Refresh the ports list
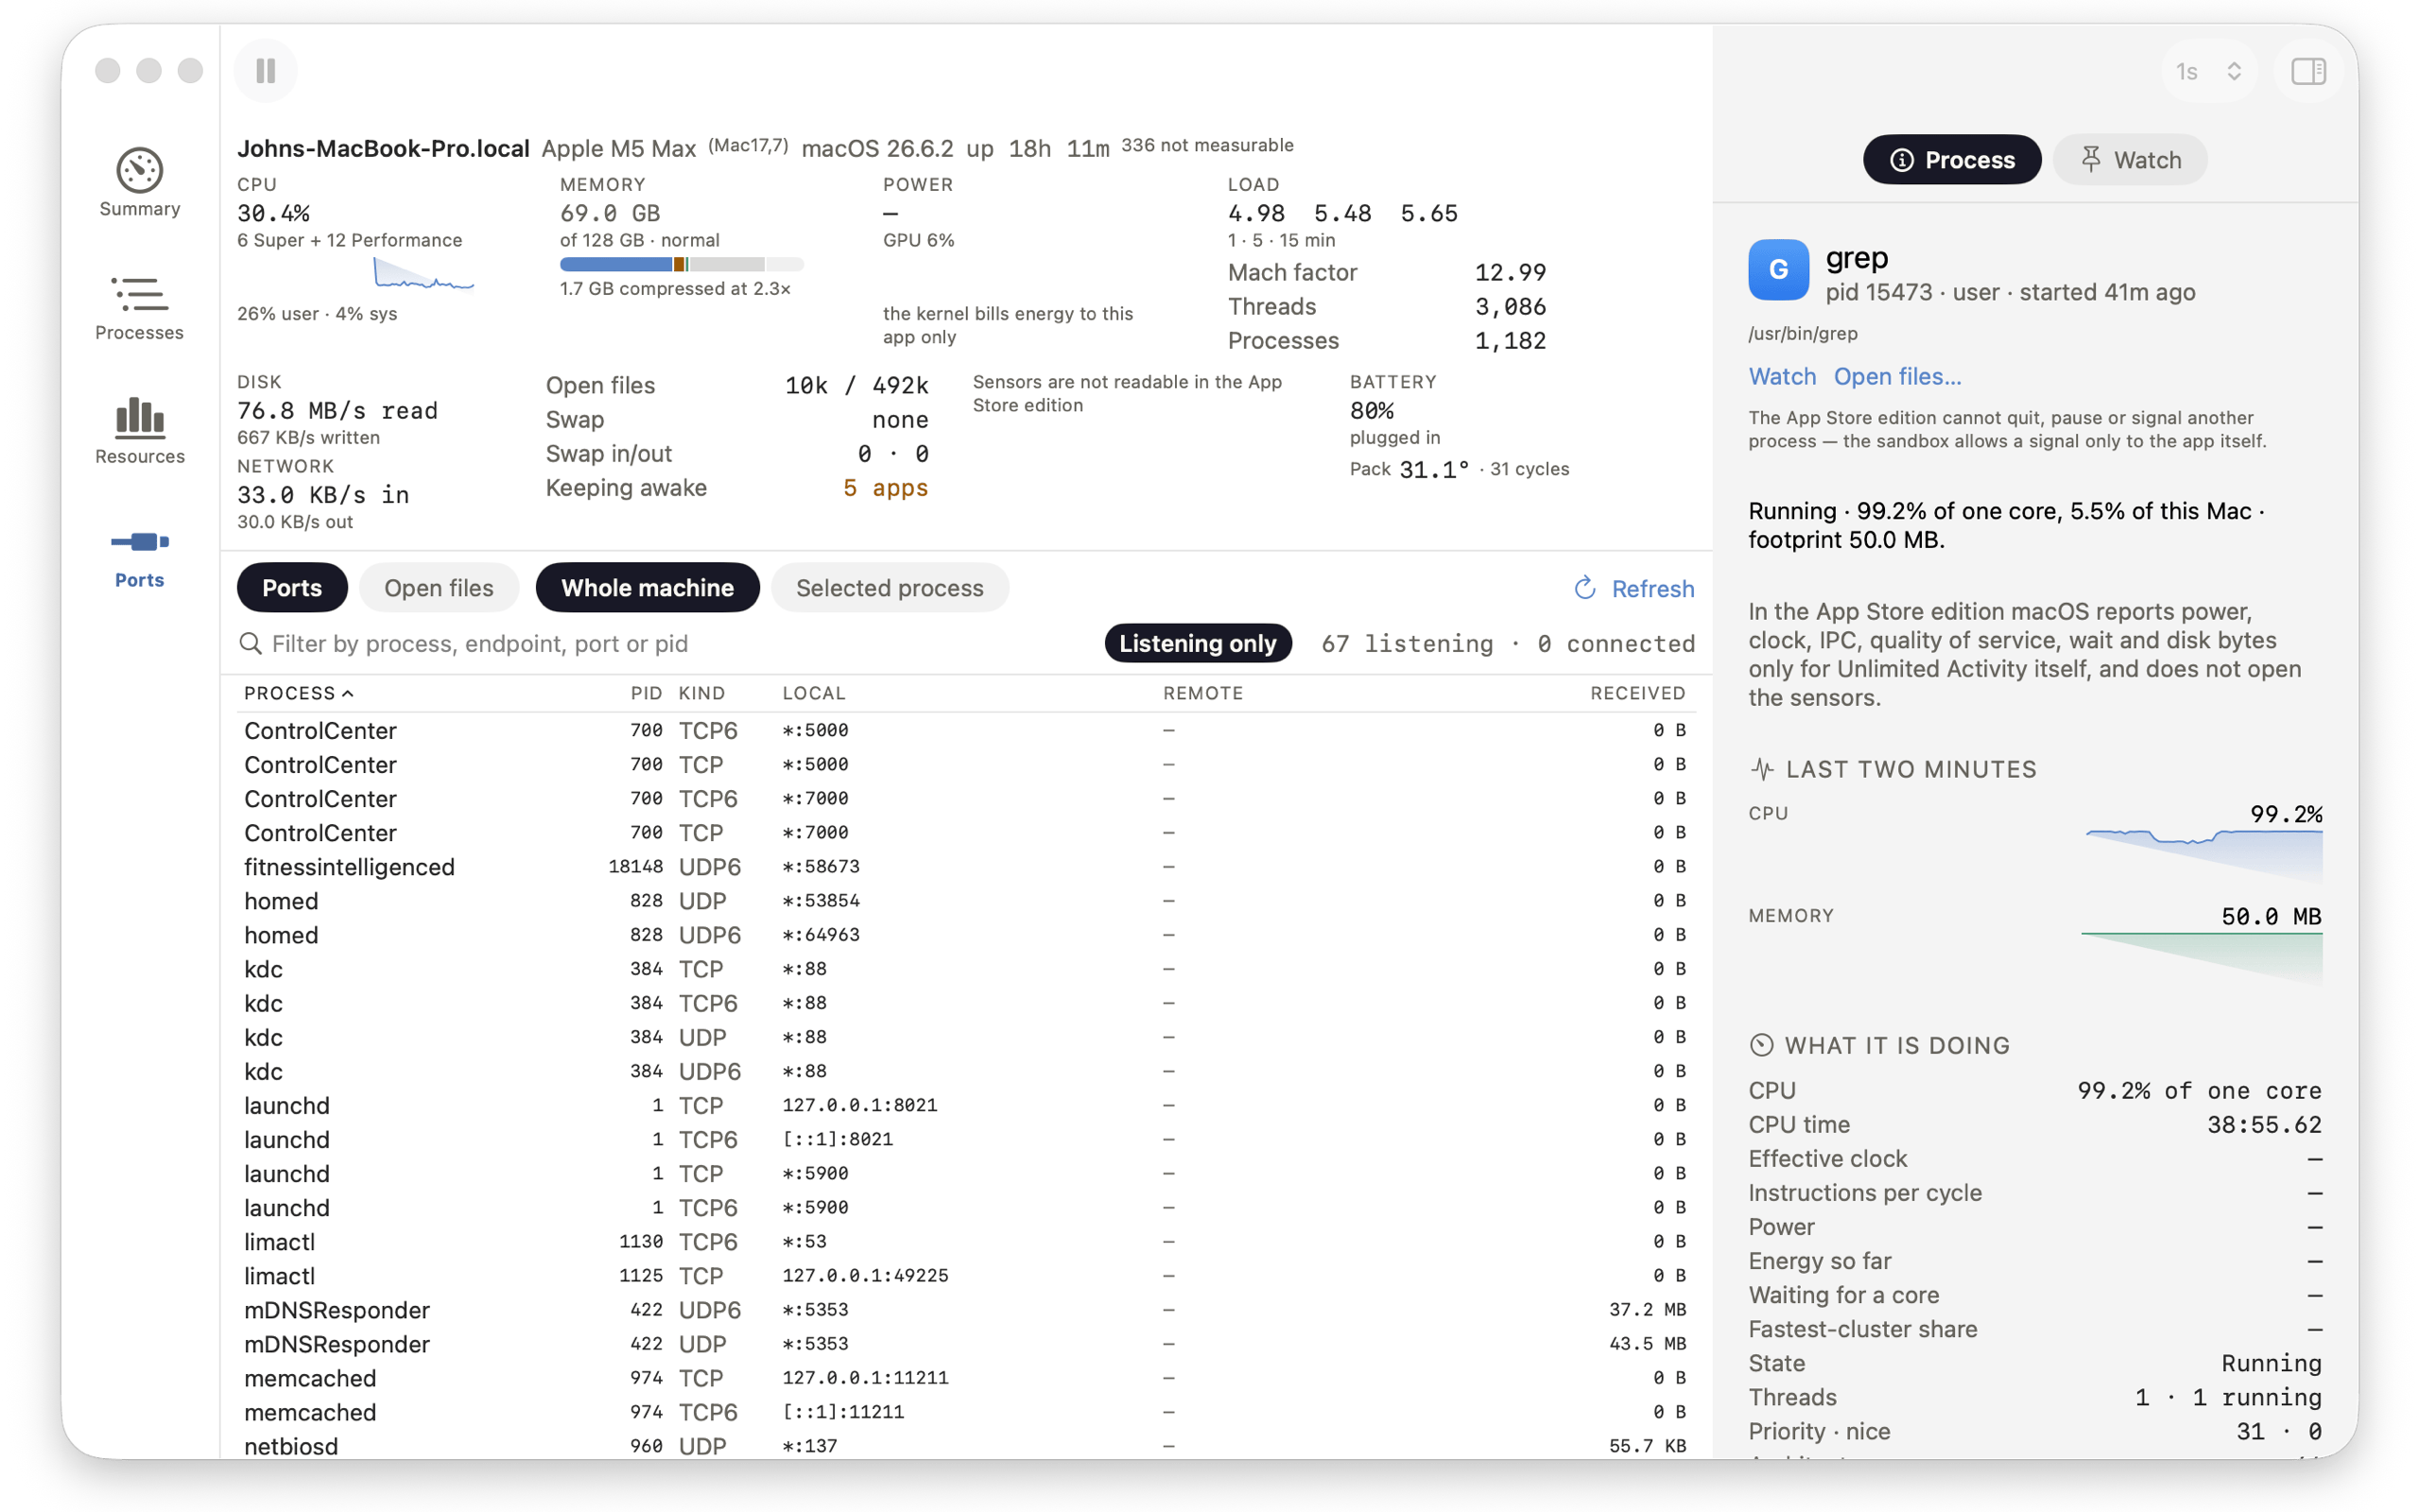This screenshot has width=2420, height=1512. pos(1635,588)
